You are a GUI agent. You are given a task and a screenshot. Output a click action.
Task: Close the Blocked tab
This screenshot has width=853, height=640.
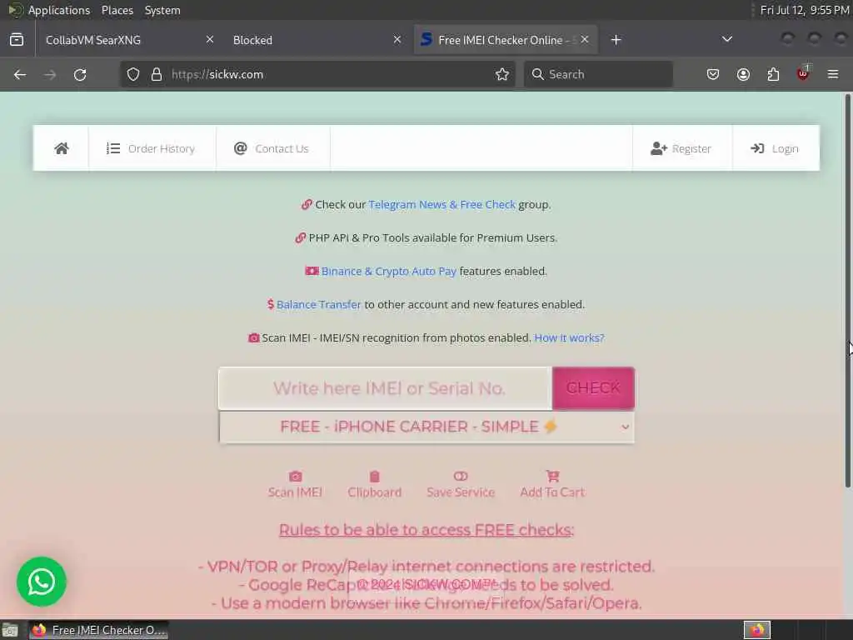pos(397,39)
